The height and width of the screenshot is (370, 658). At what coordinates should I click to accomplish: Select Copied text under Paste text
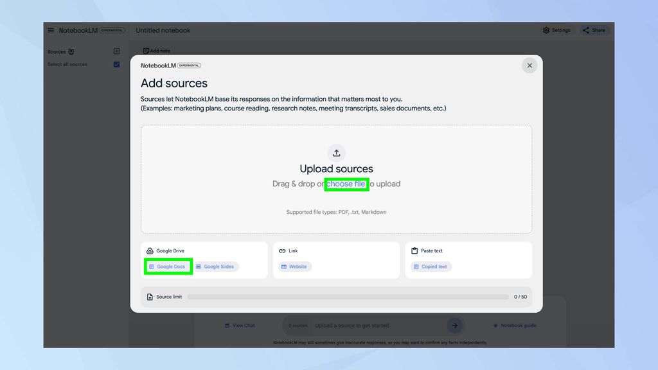point(431,266)
